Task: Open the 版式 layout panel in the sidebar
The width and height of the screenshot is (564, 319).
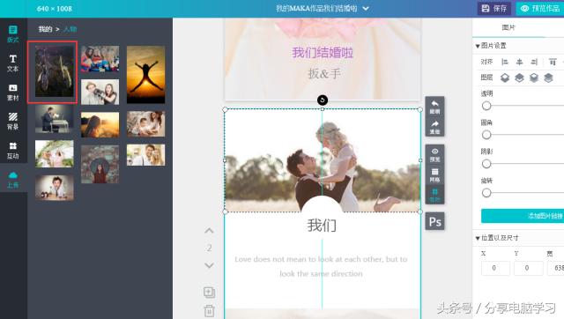Action: pos(13,34)
